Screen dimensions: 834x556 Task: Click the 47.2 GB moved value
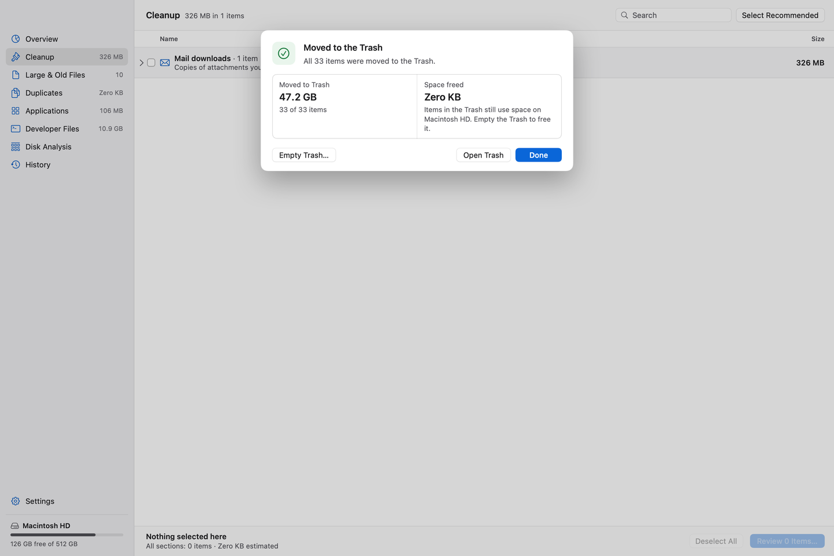coord(298,97)
